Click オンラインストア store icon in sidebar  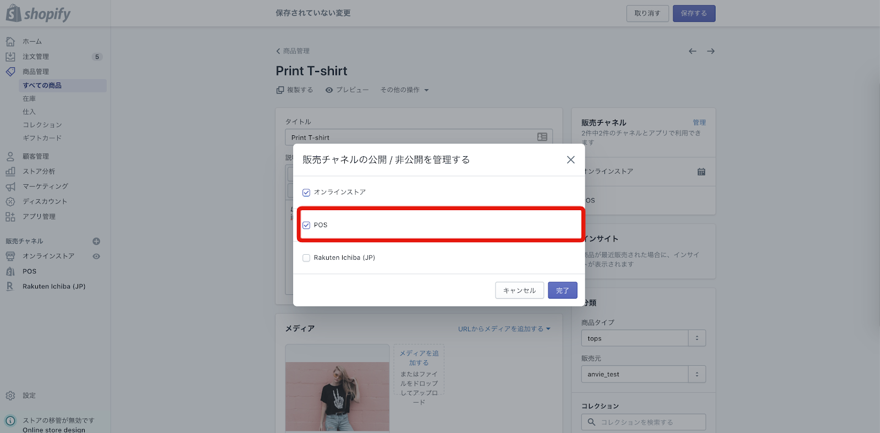pos(10,256)
